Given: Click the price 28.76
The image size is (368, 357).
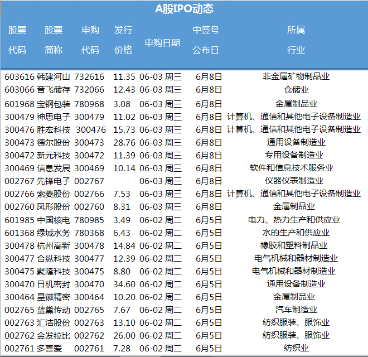Looking at the screenshot, I should (x=124, y=143).
